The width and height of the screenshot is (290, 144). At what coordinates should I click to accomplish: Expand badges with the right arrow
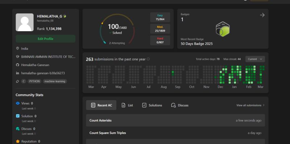[262, 15]
